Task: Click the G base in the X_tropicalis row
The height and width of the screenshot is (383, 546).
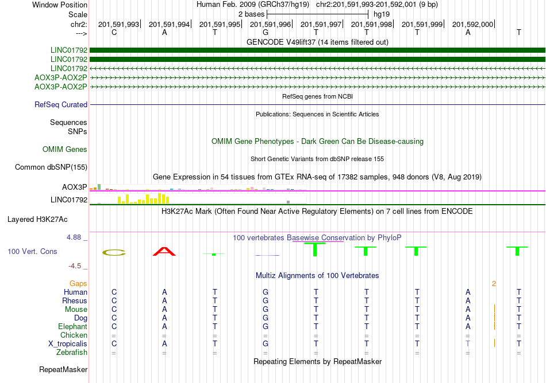Action: pyautogui.click(x=266, y=344)
